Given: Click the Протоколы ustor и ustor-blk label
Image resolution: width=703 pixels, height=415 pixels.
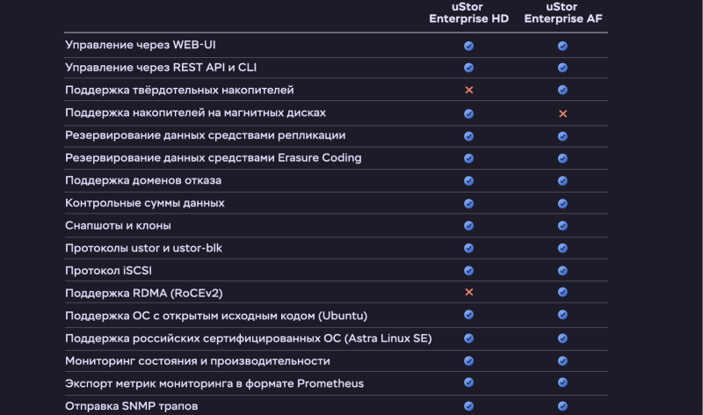Looking at the screenshot, I should (x=143, y=248).
